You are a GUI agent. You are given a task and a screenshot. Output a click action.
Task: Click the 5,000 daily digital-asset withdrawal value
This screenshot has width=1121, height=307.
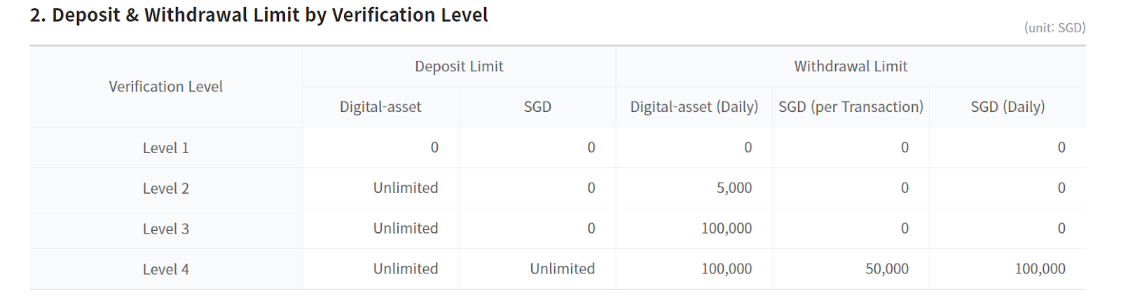click(x=734, y=188)
